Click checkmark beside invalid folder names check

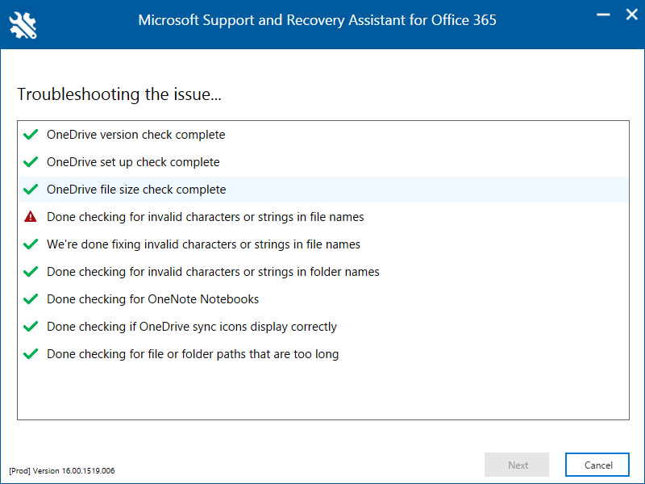click(x=31, y=272)
